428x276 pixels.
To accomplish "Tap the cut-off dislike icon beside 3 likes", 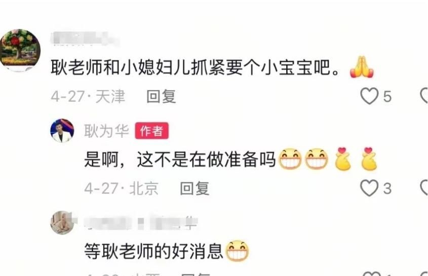I will [x=424, y=188].
